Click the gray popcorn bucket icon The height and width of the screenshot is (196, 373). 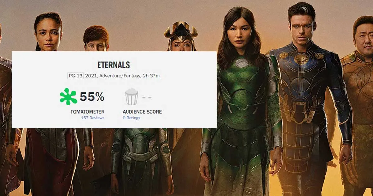click(131, 96)
